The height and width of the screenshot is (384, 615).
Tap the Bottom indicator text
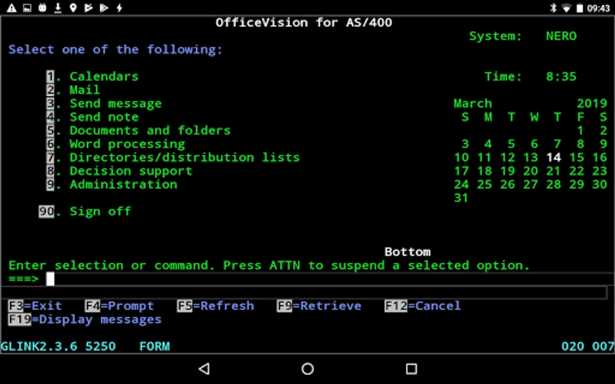coord(407,252)
